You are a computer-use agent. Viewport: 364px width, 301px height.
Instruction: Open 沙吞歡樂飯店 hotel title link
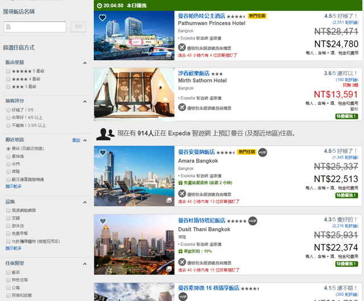point(193,73)
